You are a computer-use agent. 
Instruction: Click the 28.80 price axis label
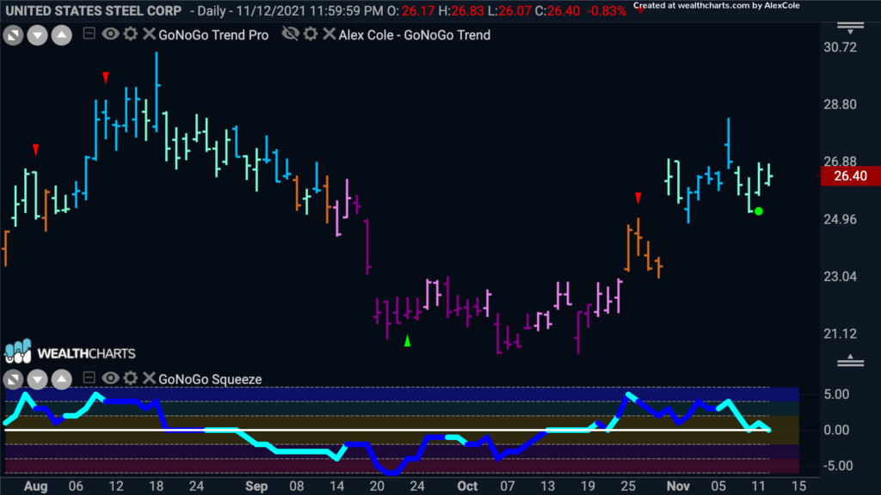tap(840, 104)
